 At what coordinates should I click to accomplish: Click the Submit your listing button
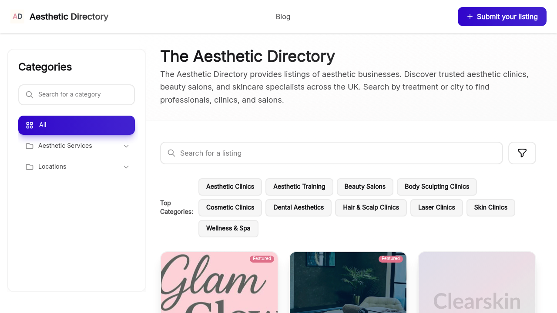502,17
